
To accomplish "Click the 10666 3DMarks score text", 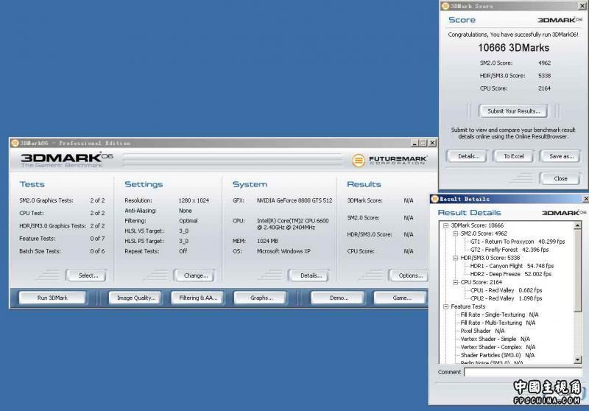I will tap(513, 48).
